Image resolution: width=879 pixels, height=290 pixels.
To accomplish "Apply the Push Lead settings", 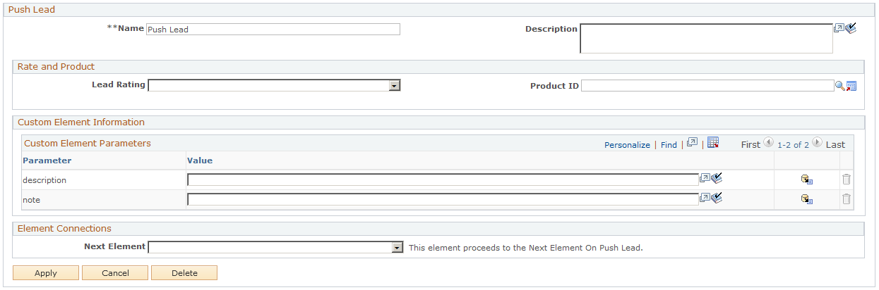I will pyautogui.click(x=46, y=273).
